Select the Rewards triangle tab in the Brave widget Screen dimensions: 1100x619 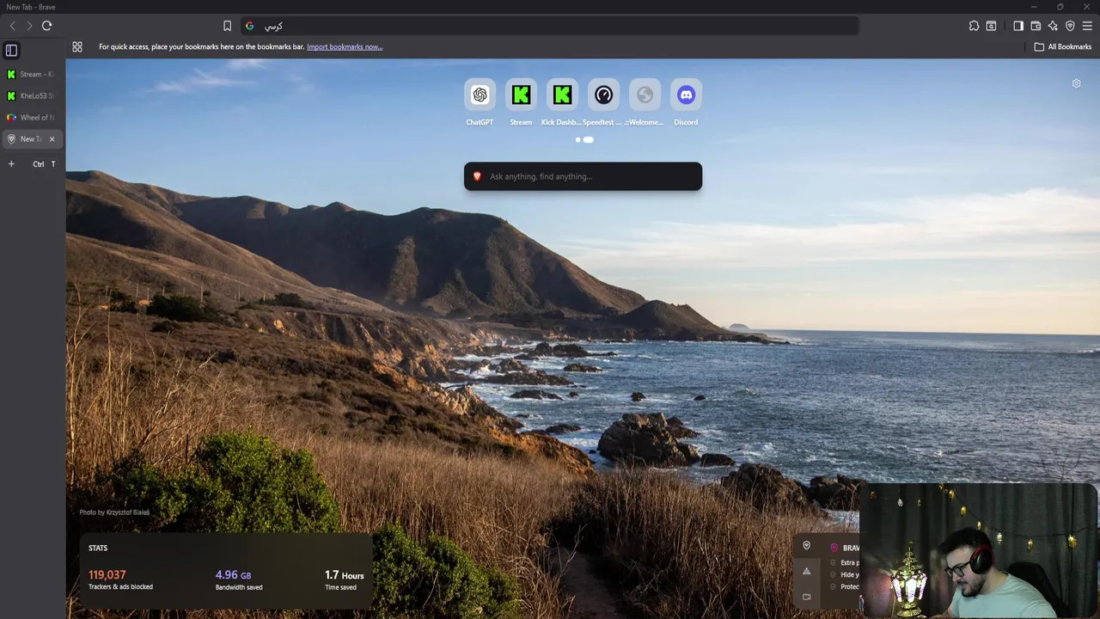coord(806,571)
